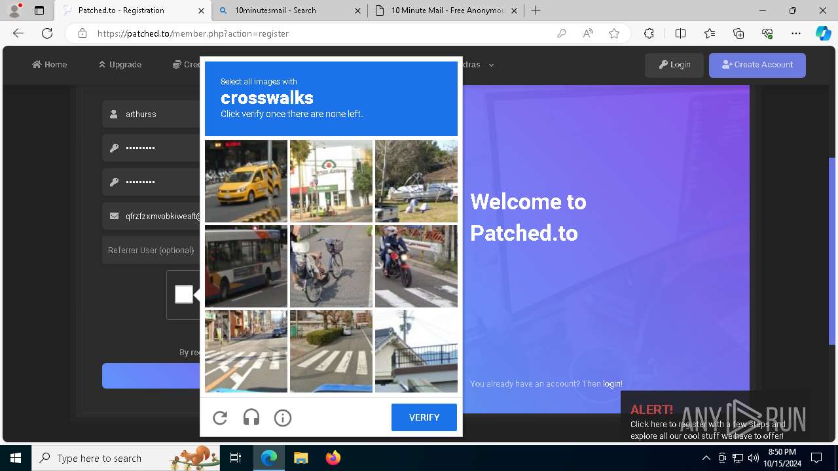This screenshot has height=471, width=838.
Task: Tick the reCAPTCHA checkbox
Action: pos(184,294)
